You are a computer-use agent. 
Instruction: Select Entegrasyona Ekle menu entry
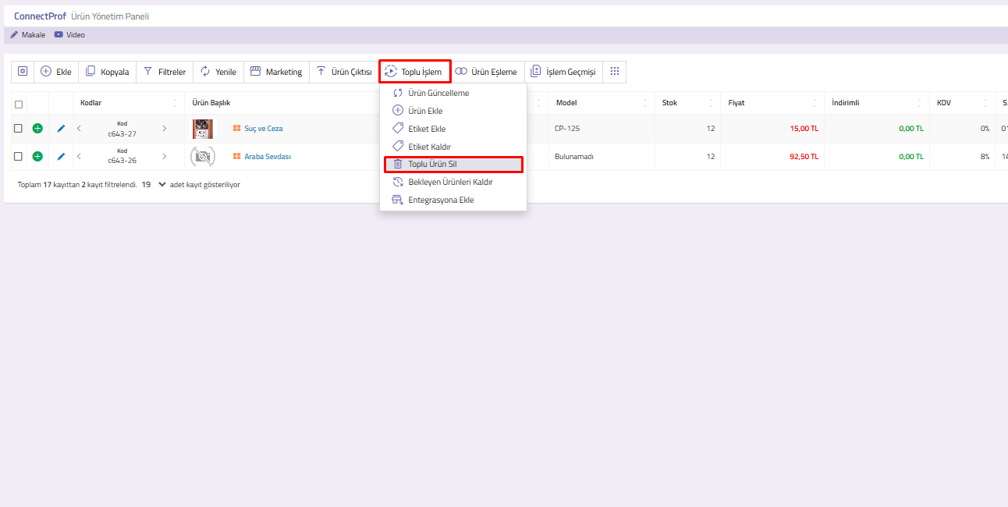pyautogui.click(x=453, y=200)
